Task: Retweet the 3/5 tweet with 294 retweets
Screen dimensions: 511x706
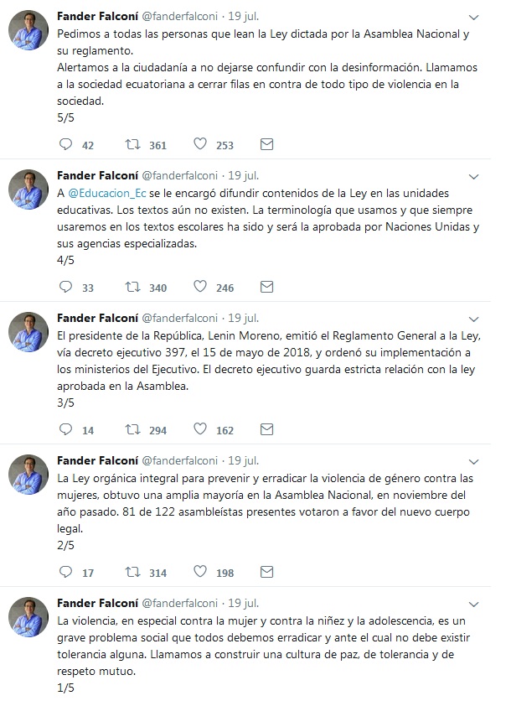Action: click(x=132, y=430)
